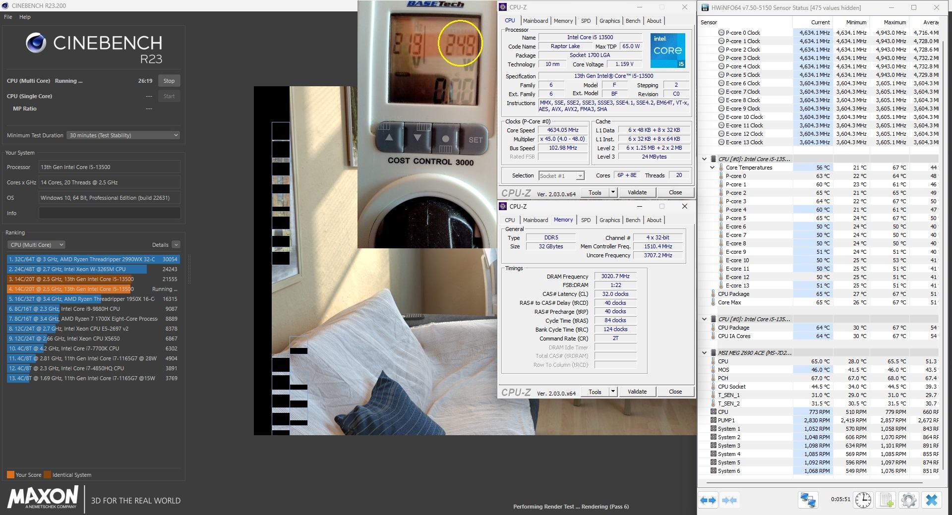
Task: Select ranking entry Intel Core i7-7700K CPU
Action: coord(93,348)
